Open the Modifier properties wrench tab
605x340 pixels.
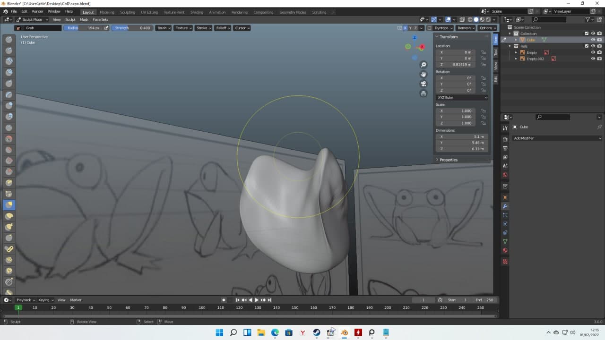click(505, 206)
